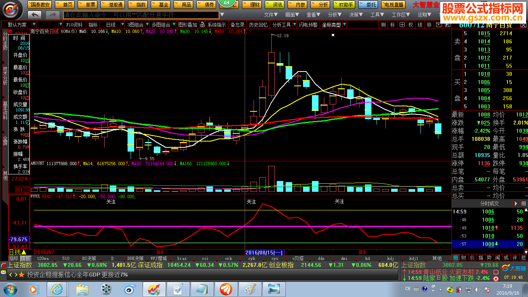Click the BT助手 top button

click(x=344, y=5)
